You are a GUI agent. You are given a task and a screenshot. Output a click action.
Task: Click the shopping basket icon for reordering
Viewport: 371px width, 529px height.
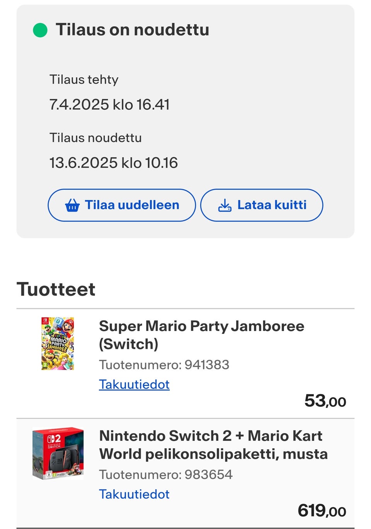[x=72, y=205]
